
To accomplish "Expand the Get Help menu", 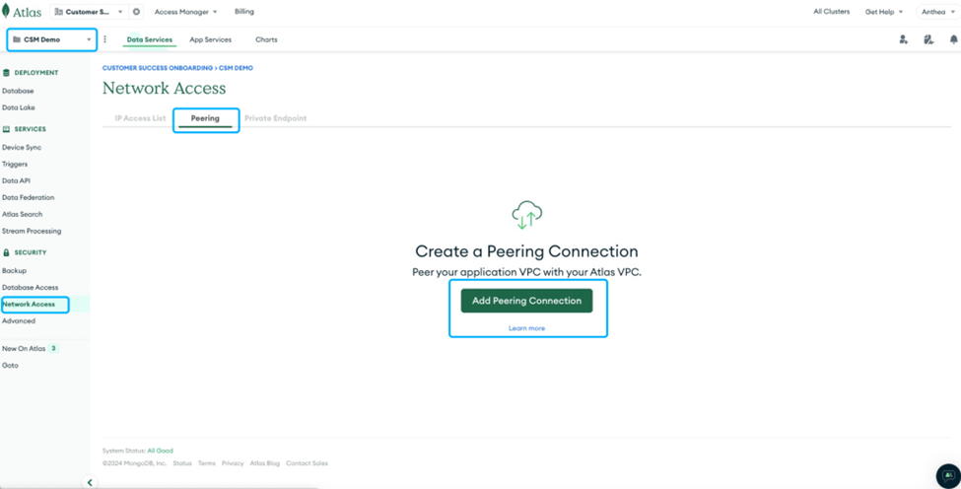I will pyautogui.click(x=883, y=12).
